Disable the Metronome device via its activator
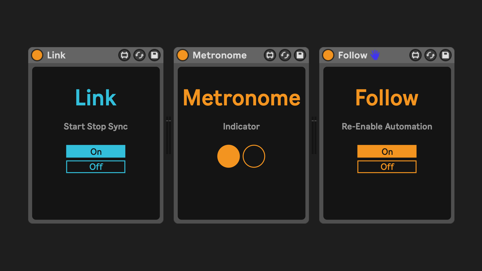Viewport: 482px width, 271px height. [x=183, y=55]
